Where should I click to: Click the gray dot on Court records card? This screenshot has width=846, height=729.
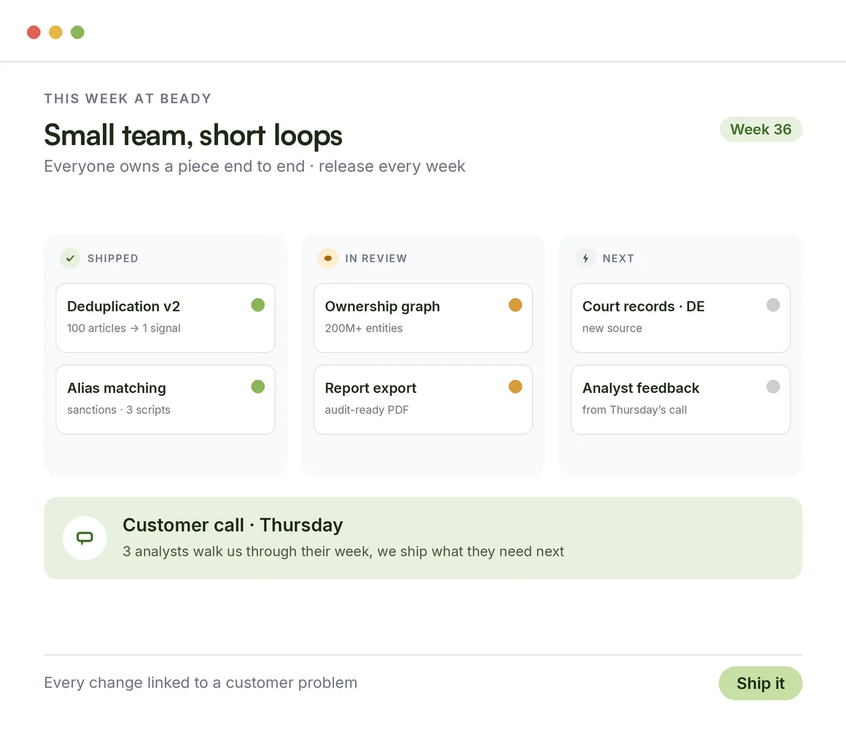(773, 305)
